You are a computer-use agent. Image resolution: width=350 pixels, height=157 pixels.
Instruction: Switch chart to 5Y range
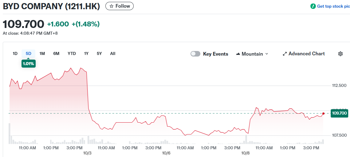point(99,53)
